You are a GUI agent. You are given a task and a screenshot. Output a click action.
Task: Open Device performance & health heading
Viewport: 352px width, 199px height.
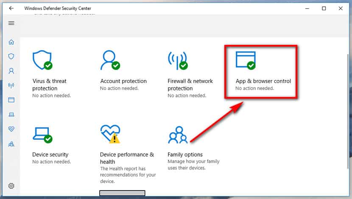[127, 158]
